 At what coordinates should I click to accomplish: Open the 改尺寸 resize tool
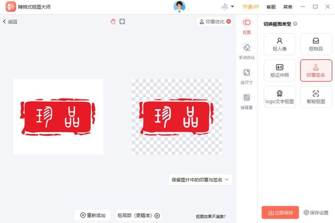247,75
